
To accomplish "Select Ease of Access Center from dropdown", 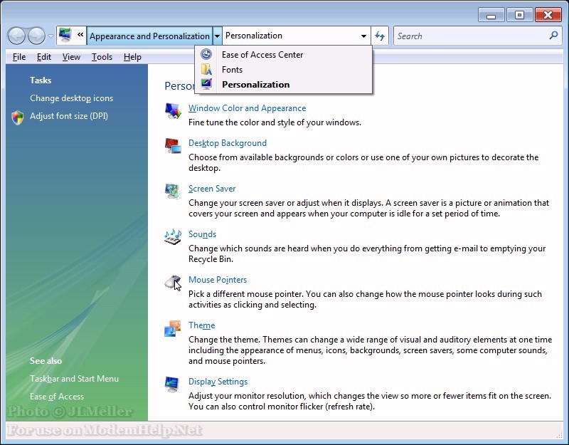I will (283, 55).
